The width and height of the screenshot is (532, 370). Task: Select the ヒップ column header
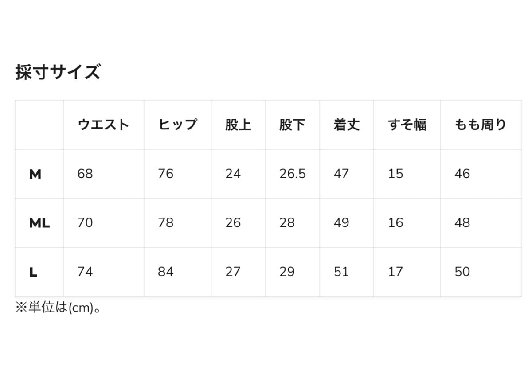point(177,125)
